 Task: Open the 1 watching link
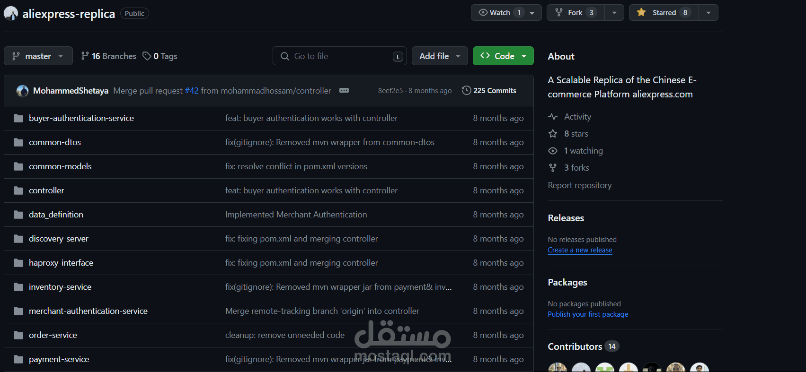pos(584,151)
